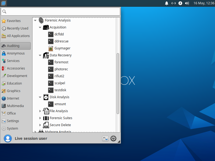Open the volume speaker icon
The height and width of the screenshot is (161, 215).
[187, 3]
